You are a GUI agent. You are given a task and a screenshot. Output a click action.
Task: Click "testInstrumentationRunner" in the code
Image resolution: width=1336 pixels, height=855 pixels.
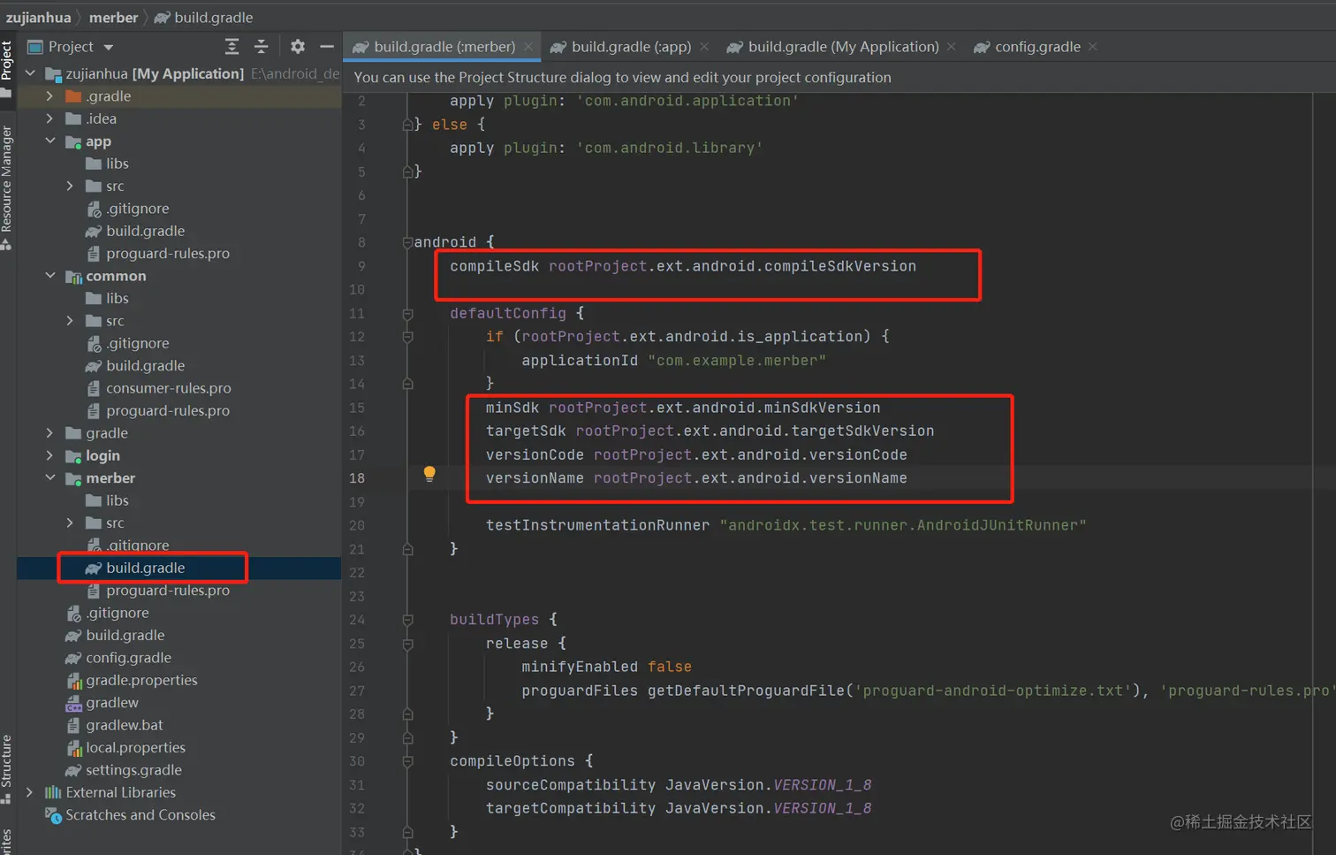click(x=597, y=525)
